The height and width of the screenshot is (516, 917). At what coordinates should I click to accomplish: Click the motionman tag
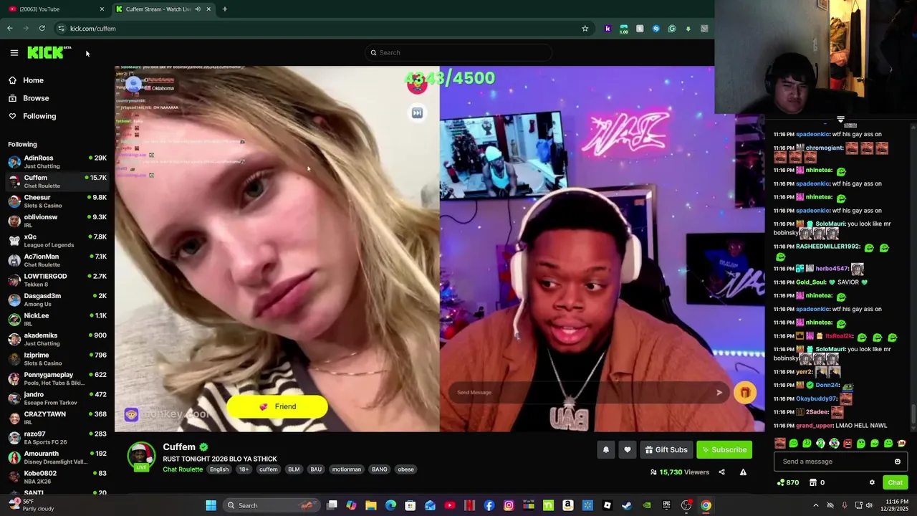[347, 469]
